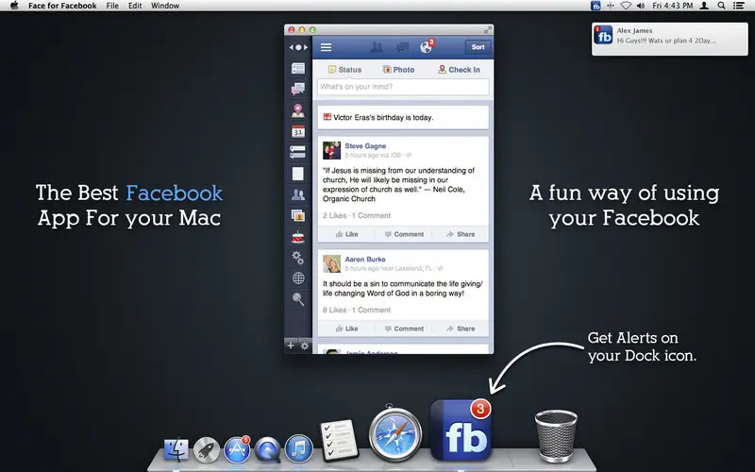Comment on Aaron Burke's post
The width and height of the screenshot is (755, 472).
point(404,329)
